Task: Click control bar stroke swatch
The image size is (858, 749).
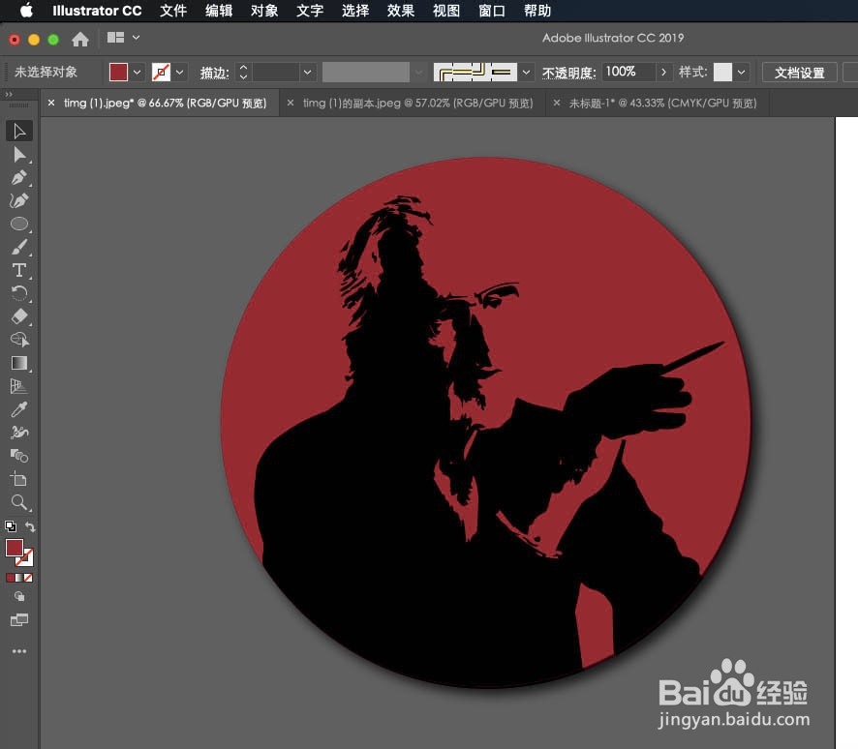Action: pyautogui.click(x=161, y=73)
